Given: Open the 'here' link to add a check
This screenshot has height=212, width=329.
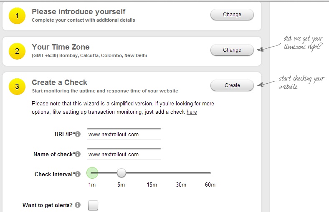Looking at the screenshot, I should 192,112.
